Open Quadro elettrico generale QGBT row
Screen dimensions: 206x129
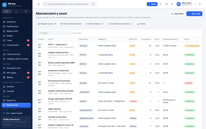point(119,64)
